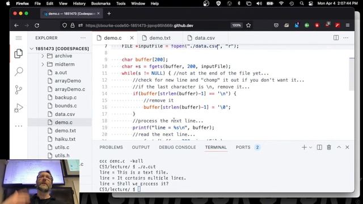Close the demo.c editor tab
Viewport: 363px width, 204px height.
tap(132, 38)
